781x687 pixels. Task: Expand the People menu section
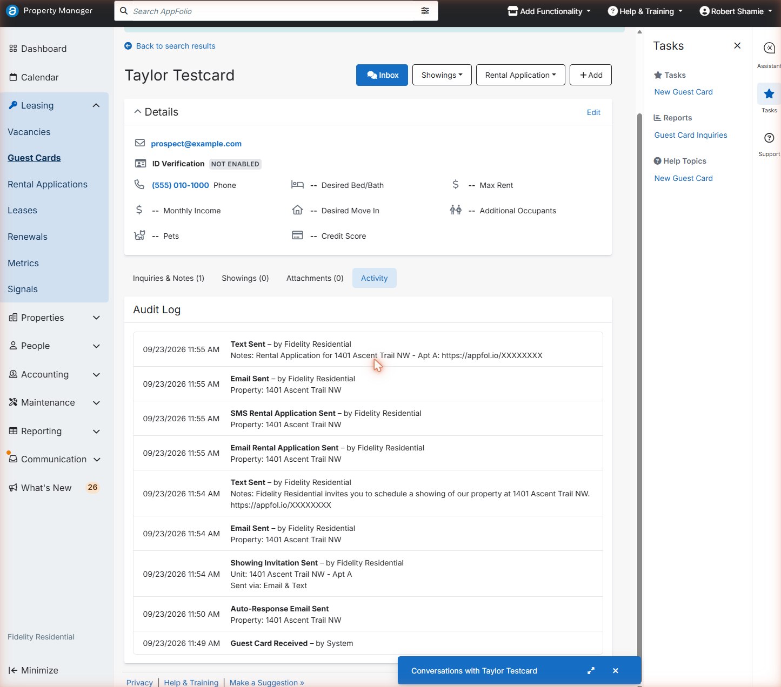point(96,346)
